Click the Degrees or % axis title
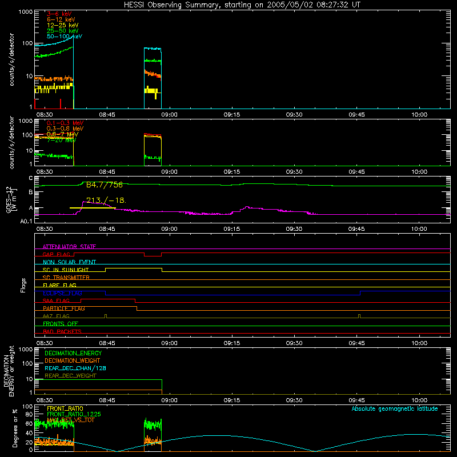This screenshot has height=457, width=457. [15, 428]
